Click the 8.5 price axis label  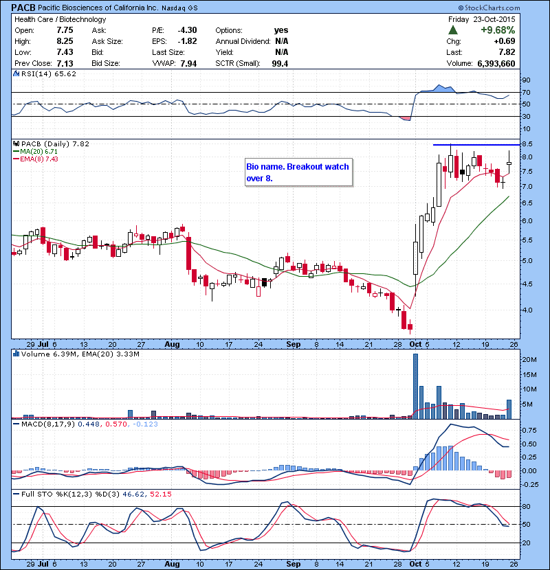[527, 144]
